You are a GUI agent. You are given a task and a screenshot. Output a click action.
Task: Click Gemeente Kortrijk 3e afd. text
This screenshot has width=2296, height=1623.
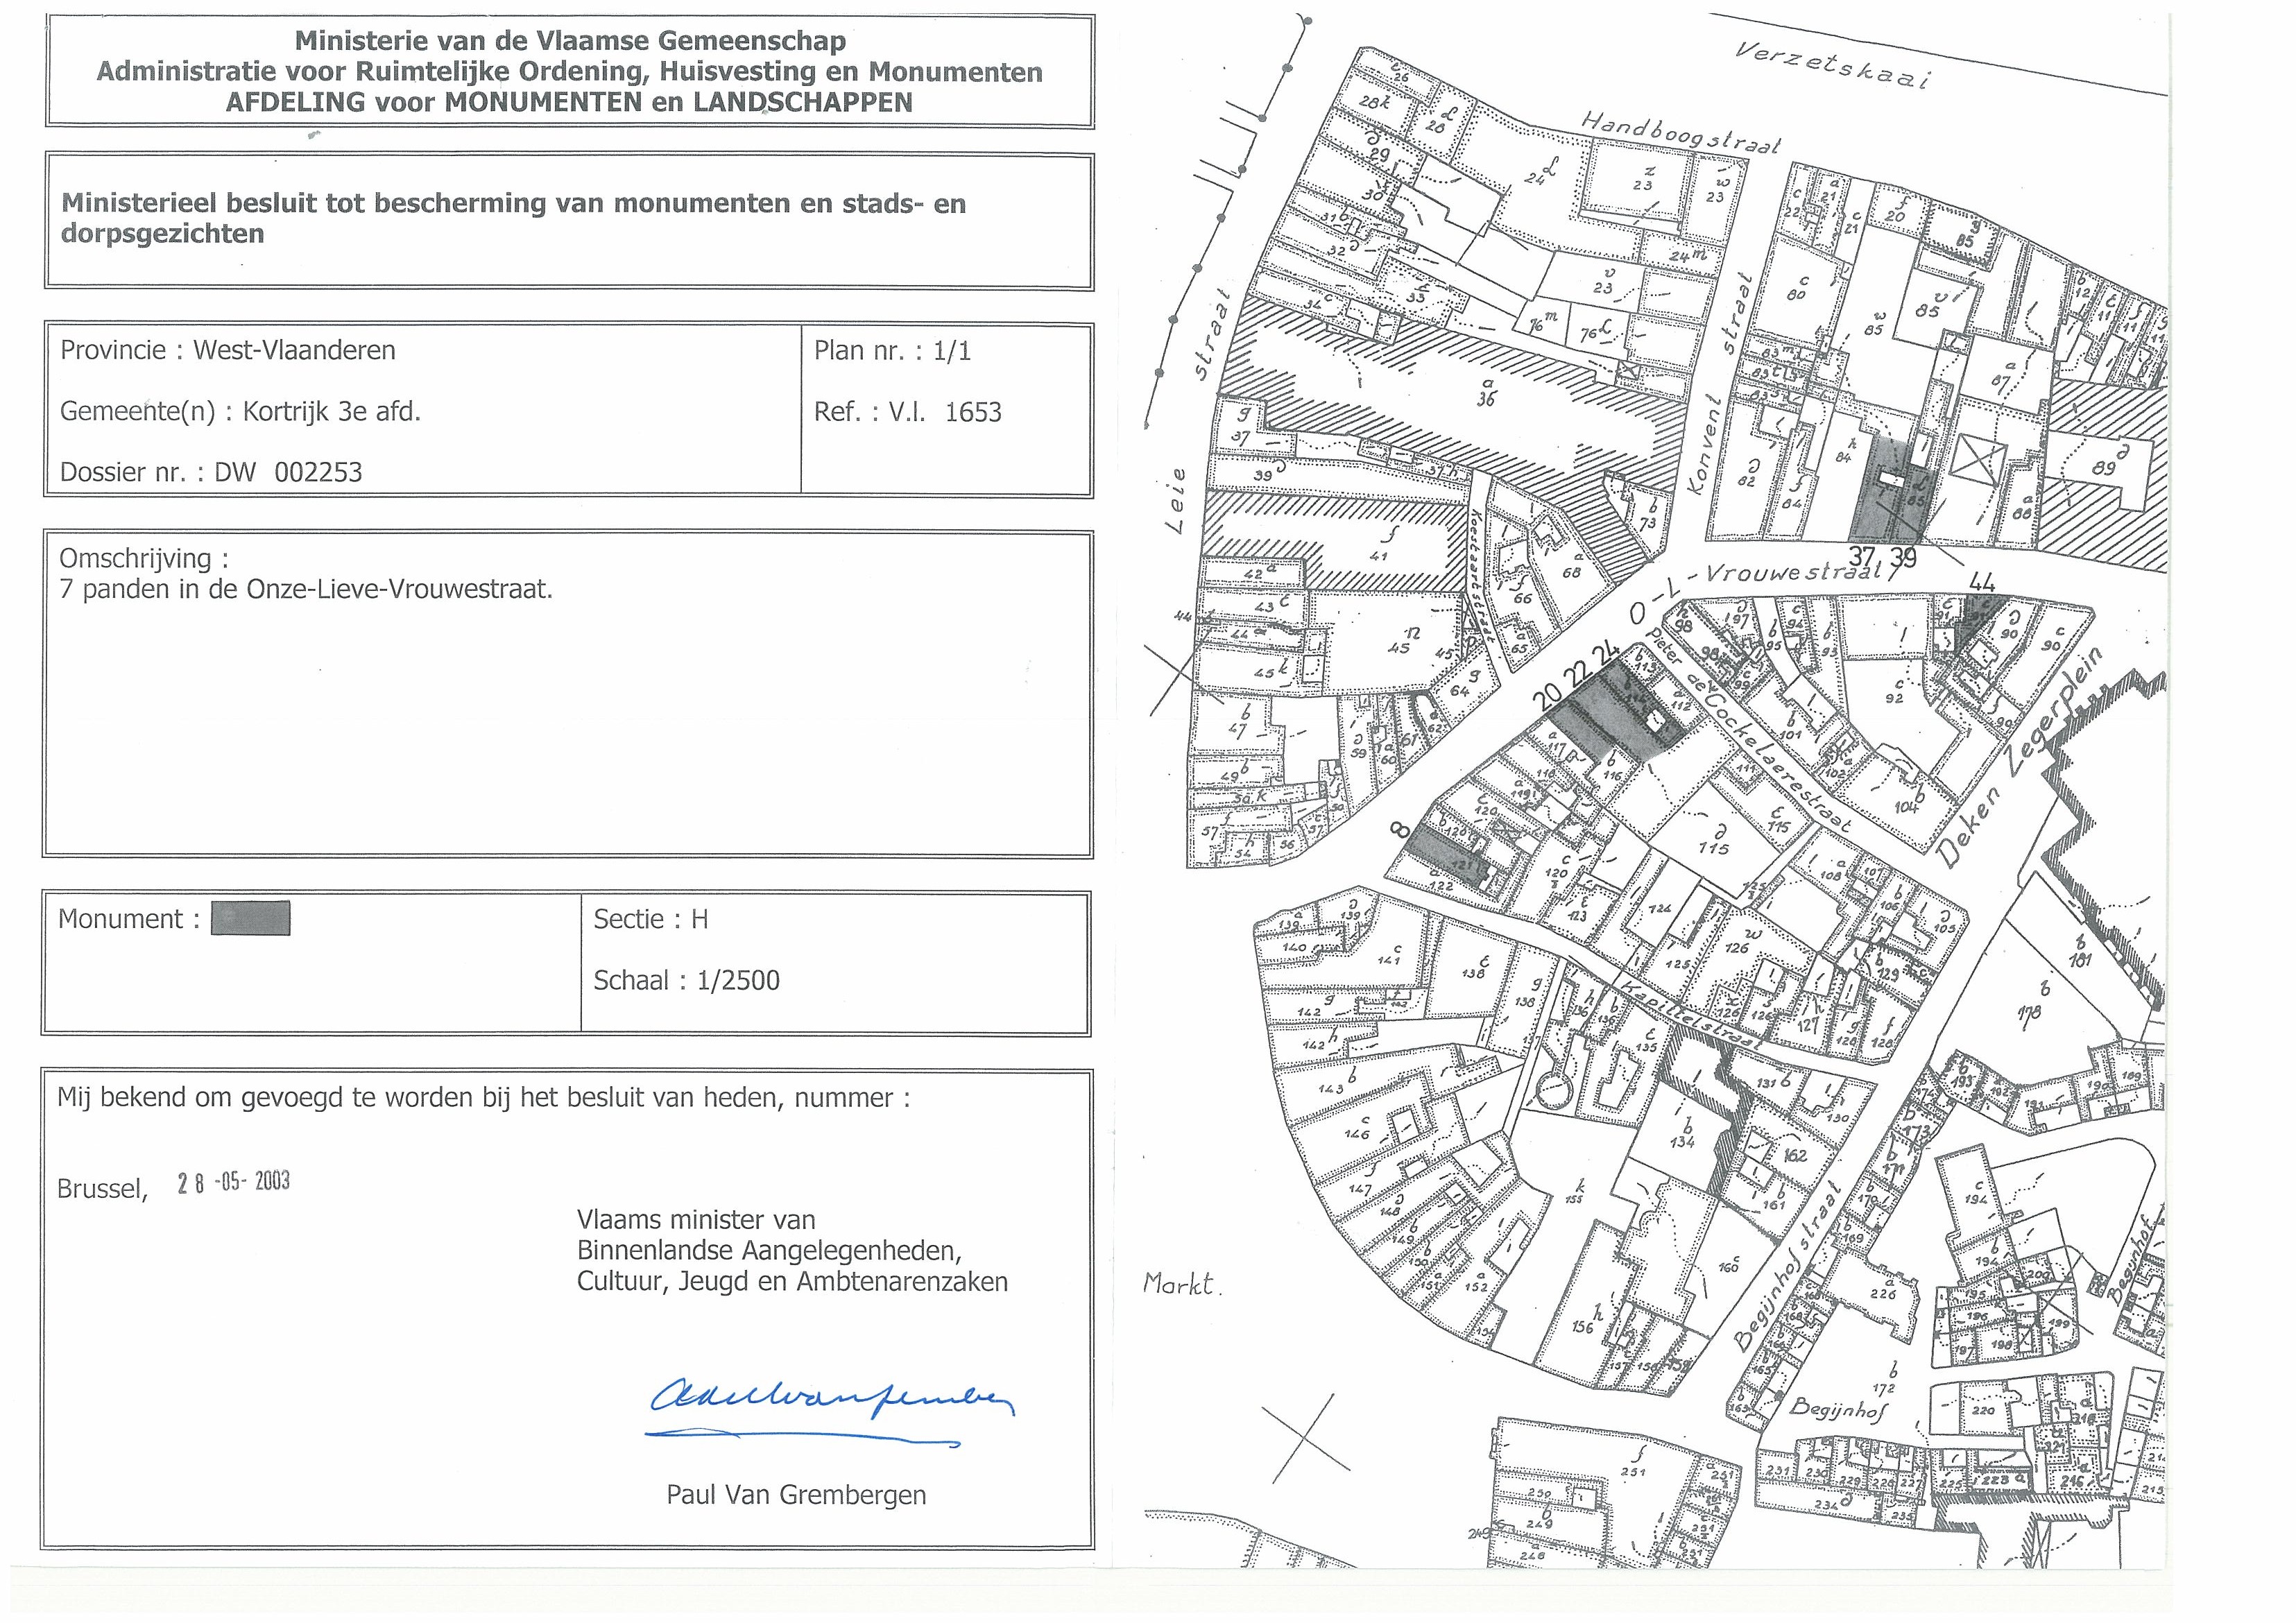[240, 412]
